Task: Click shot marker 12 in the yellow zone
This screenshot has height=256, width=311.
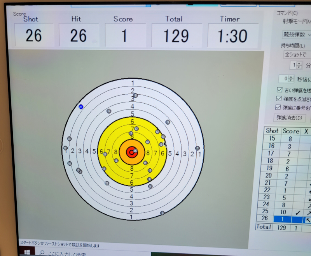Action: click(x=157, y=132)
